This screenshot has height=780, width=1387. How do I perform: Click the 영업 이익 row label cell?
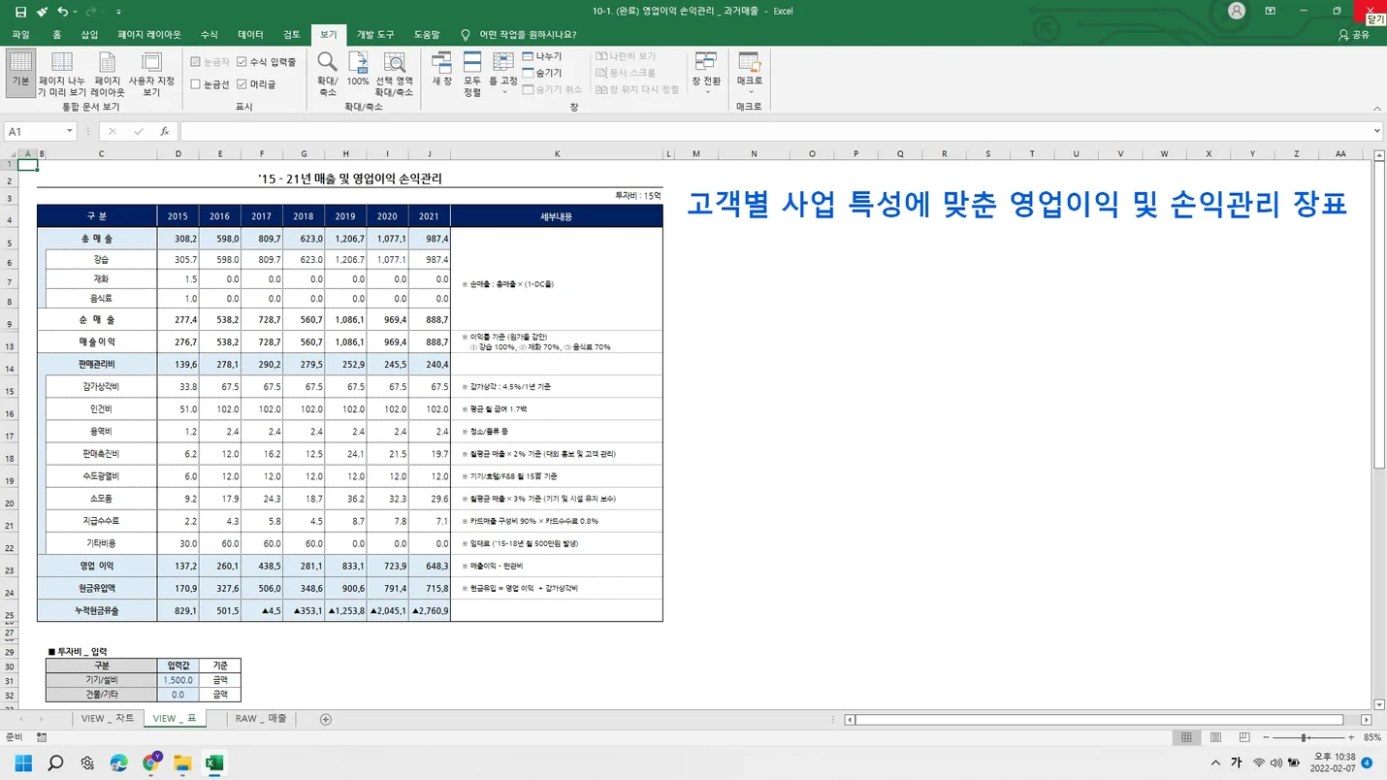coord(97,565)
